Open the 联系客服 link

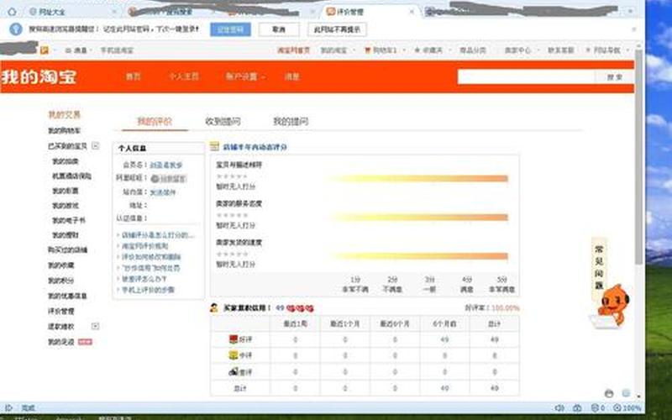(x=560, y=50)
